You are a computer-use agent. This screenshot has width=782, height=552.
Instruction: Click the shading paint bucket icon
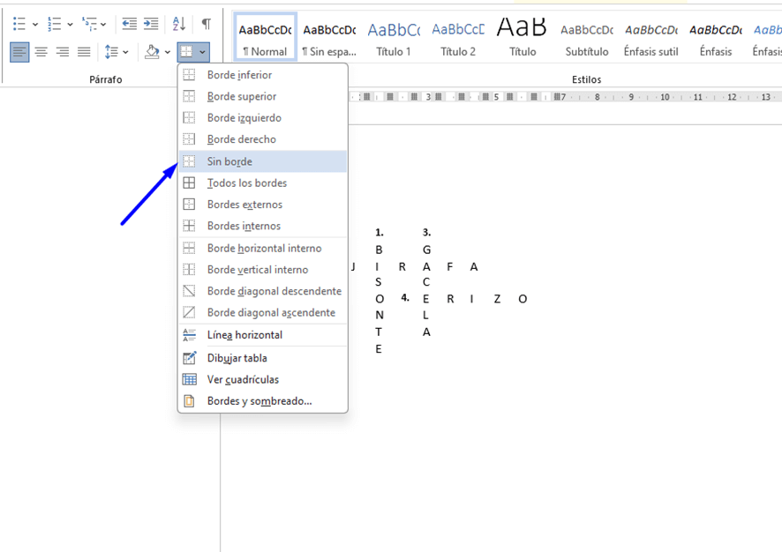pyautogui.click(x=152, y=52)
